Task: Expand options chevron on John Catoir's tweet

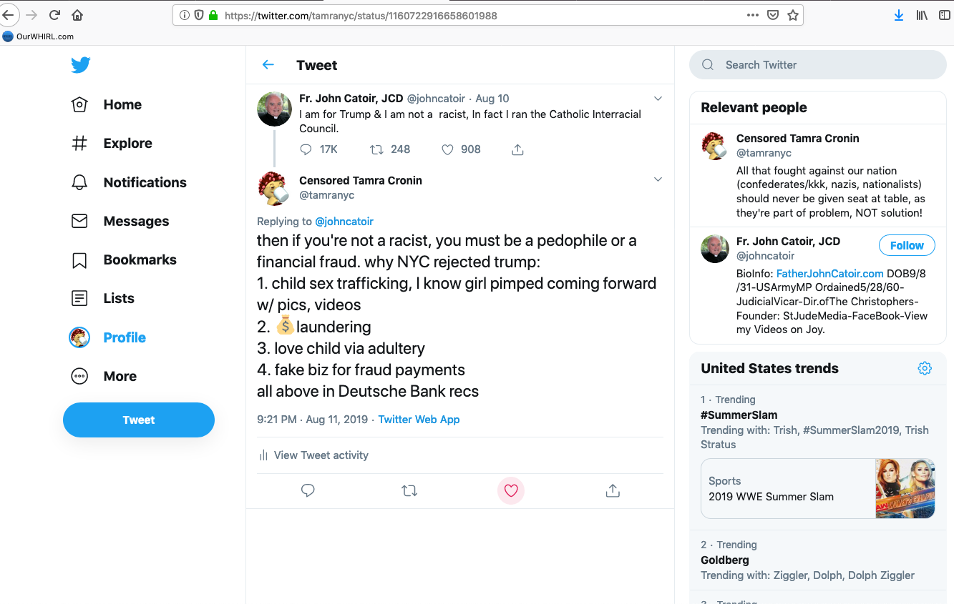Action: click(x=658, y=99)
